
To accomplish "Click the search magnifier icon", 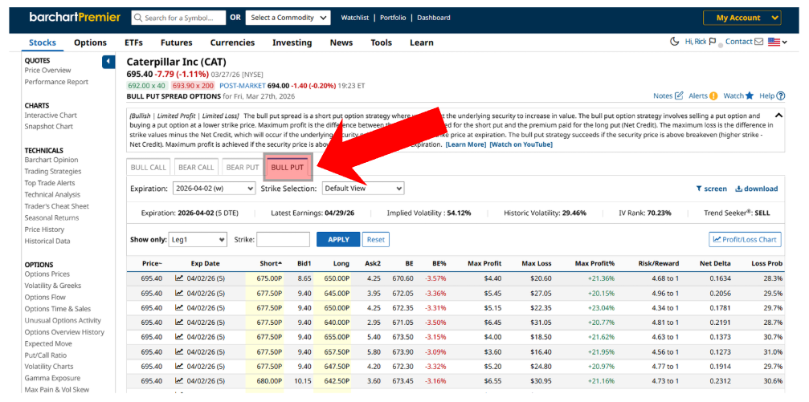I will tap(139, 18).
